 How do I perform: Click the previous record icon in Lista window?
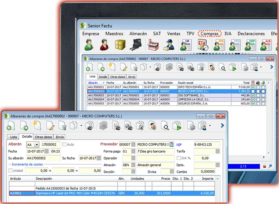89,67
